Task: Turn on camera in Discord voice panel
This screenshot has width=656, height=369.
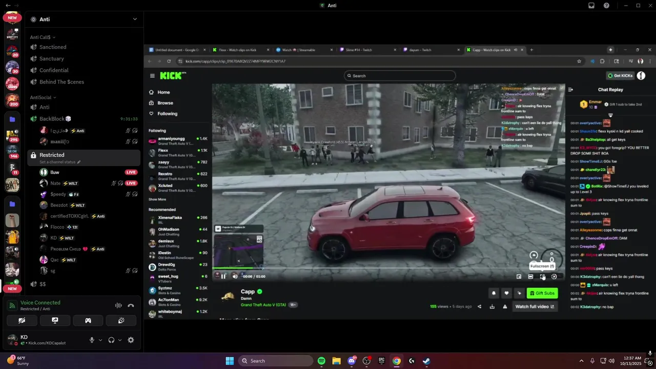Action: click(22, 321)
